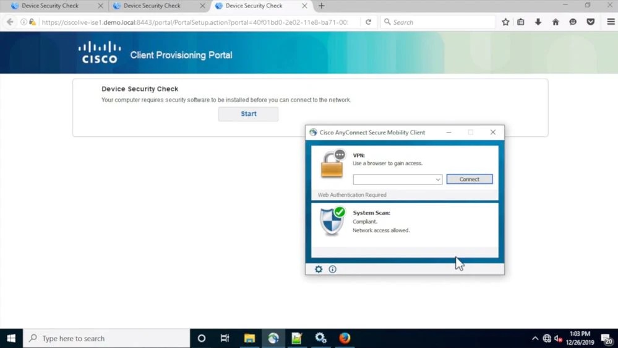Save page to Pocket
The height and width of the screenshot is (348, 618).
click(x=590, y=22)
